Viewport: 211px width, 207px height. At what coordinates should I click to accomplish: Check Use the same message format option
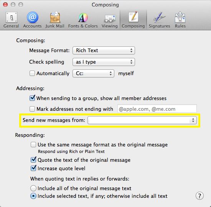(33, 145)
